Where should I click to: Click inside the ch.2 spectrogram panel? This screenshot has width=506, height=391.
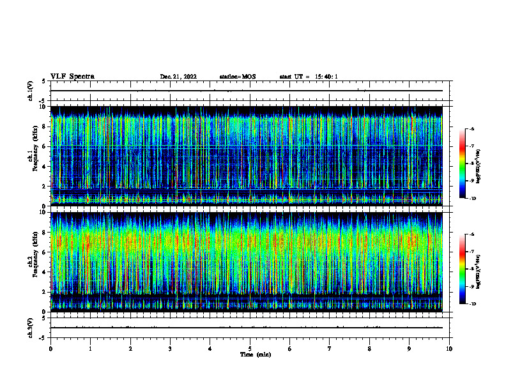pos(247,262)
